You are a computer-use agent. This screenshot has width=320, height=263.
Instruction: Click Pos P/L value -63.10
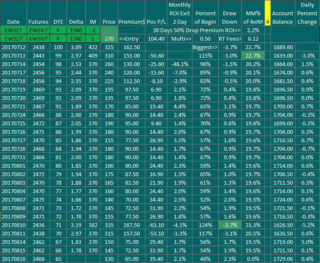coord(156,225)
